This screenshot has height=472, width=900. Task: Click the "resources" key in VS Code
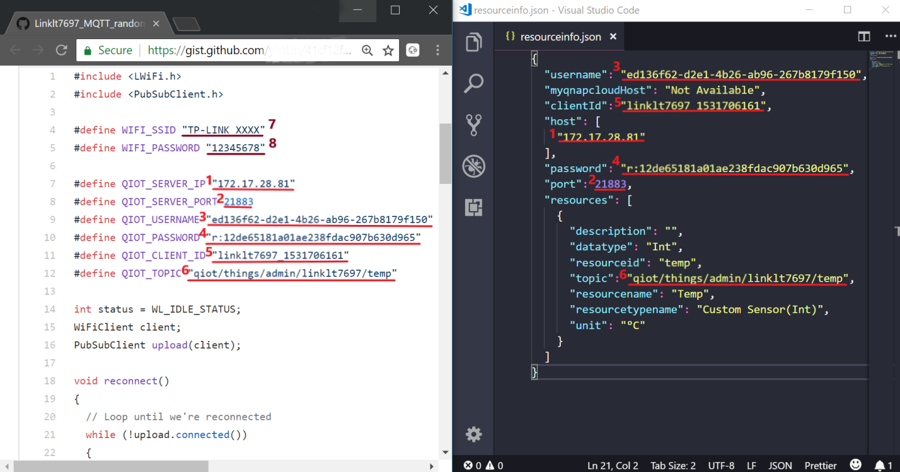pyautogui.click(x=579, y=199)
